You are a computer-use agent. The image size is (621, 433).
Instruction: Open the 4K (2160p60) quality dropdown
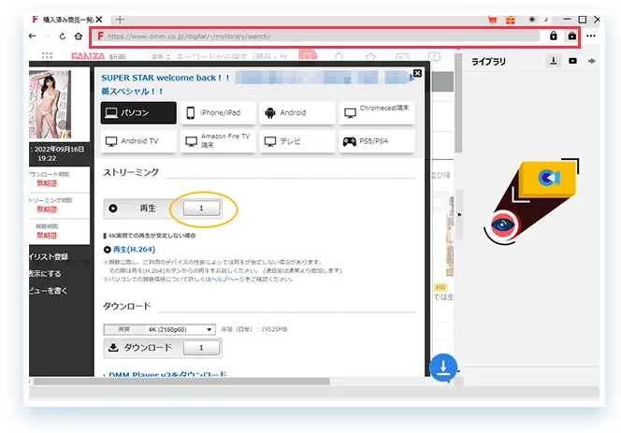pos(160,329)
